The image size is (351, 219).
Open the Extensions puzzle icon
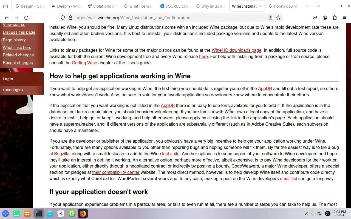tap(335, 18)
